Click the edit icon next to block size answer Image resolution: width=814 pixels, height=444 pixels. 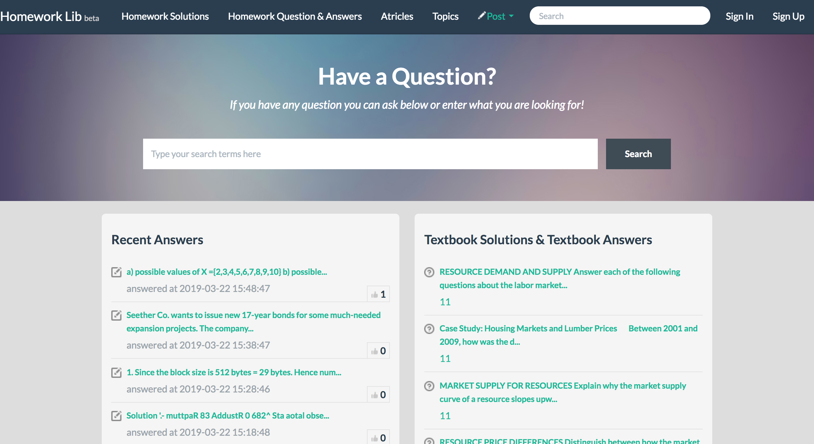coord(116,372)
